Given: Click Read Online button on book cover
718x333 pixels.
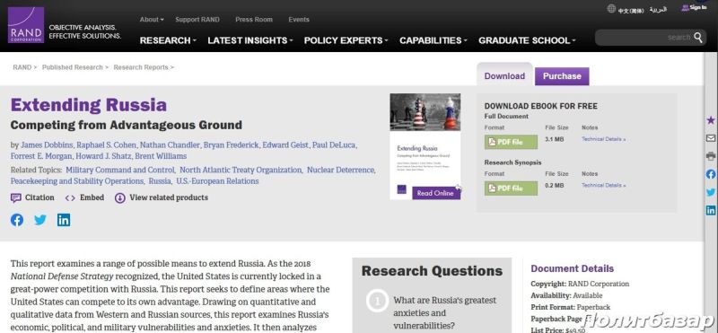Looking at the screenshot, I should point(435,193).
